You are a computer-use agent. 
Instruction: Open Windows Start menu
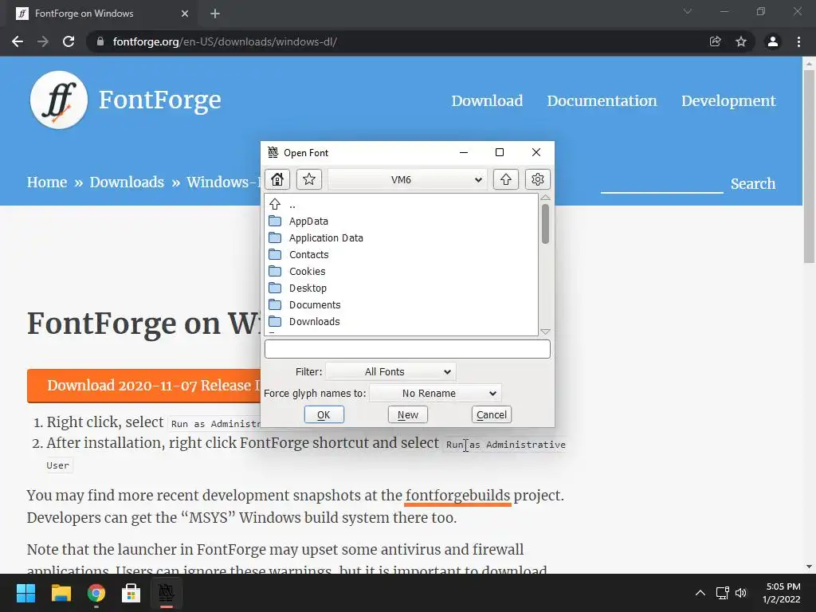tap(25, 593)
